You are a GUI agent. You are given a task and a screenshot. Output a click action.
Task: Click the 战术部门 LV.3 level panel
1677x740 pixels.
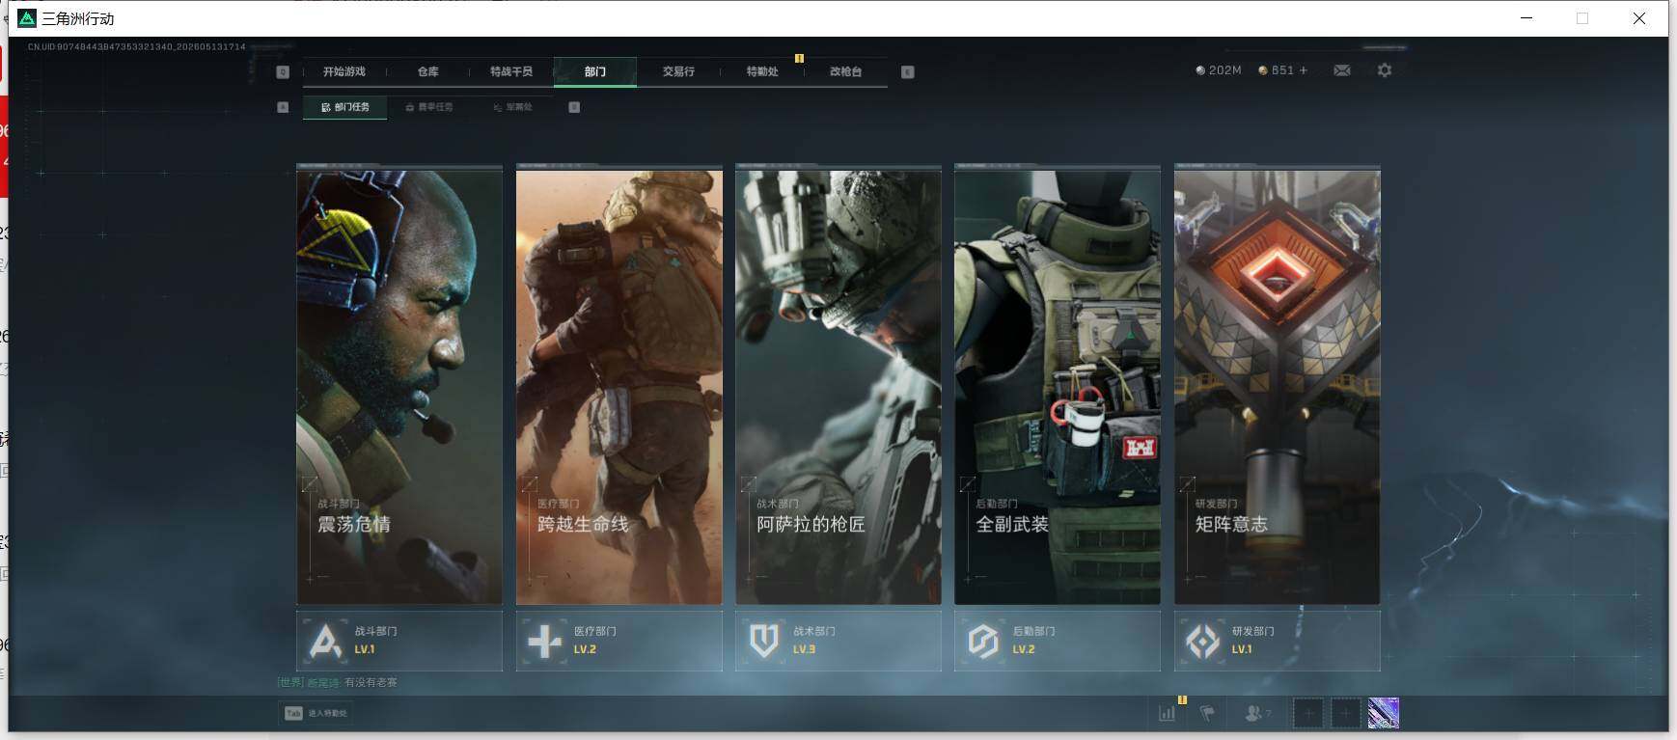838,641
